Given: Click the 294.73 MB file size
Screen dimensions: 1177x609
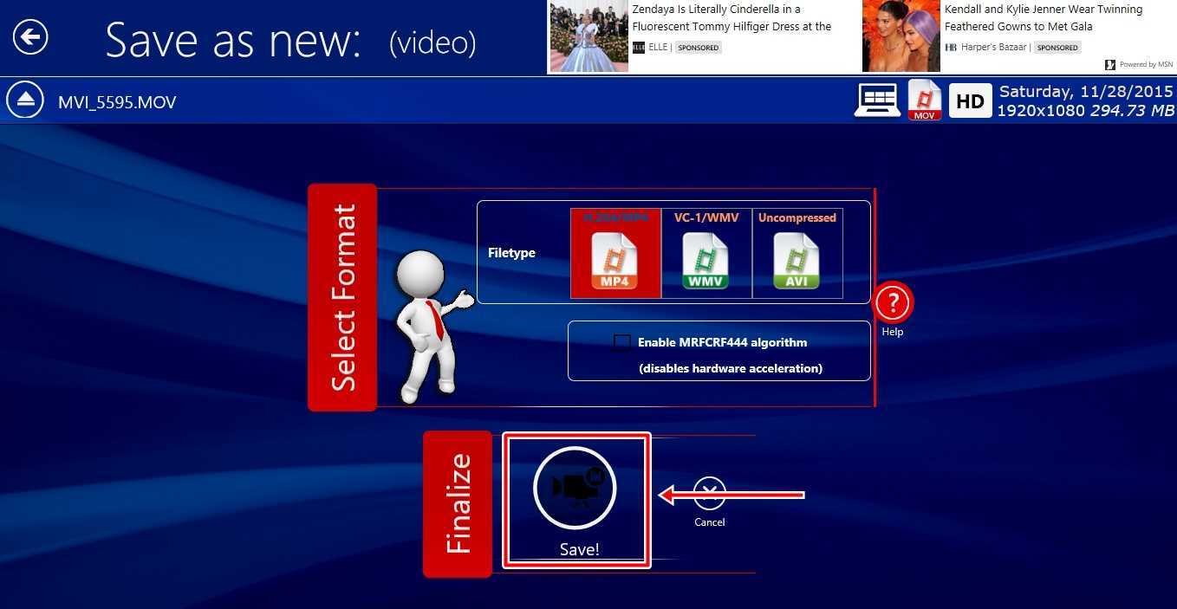Looking at the screenshot, I should pos(1132,111).
